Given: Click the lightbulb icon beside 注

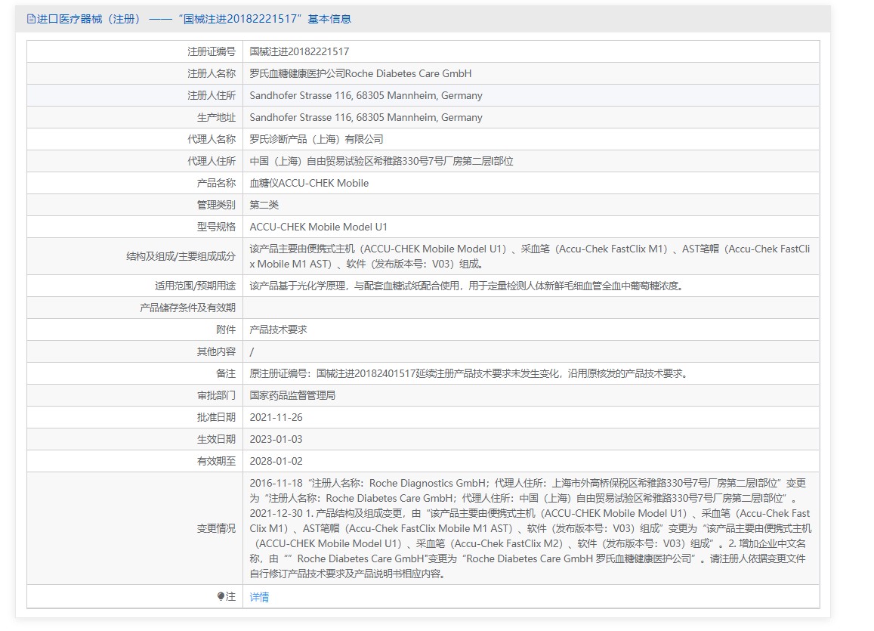Looking at the screenshot, I should [x=221, y=596].
